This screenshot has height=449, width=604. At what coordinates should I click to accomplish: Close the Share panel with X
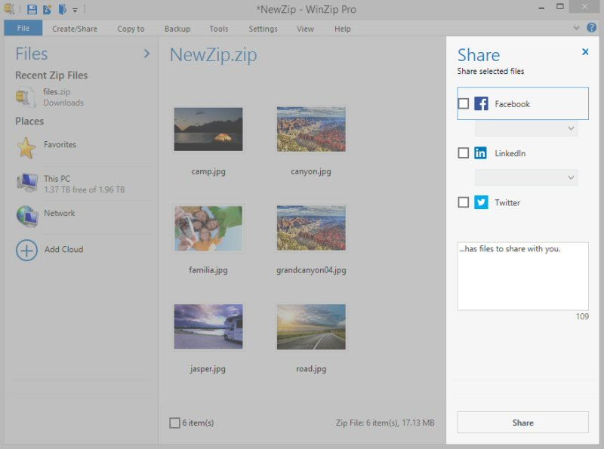point(585,52)
